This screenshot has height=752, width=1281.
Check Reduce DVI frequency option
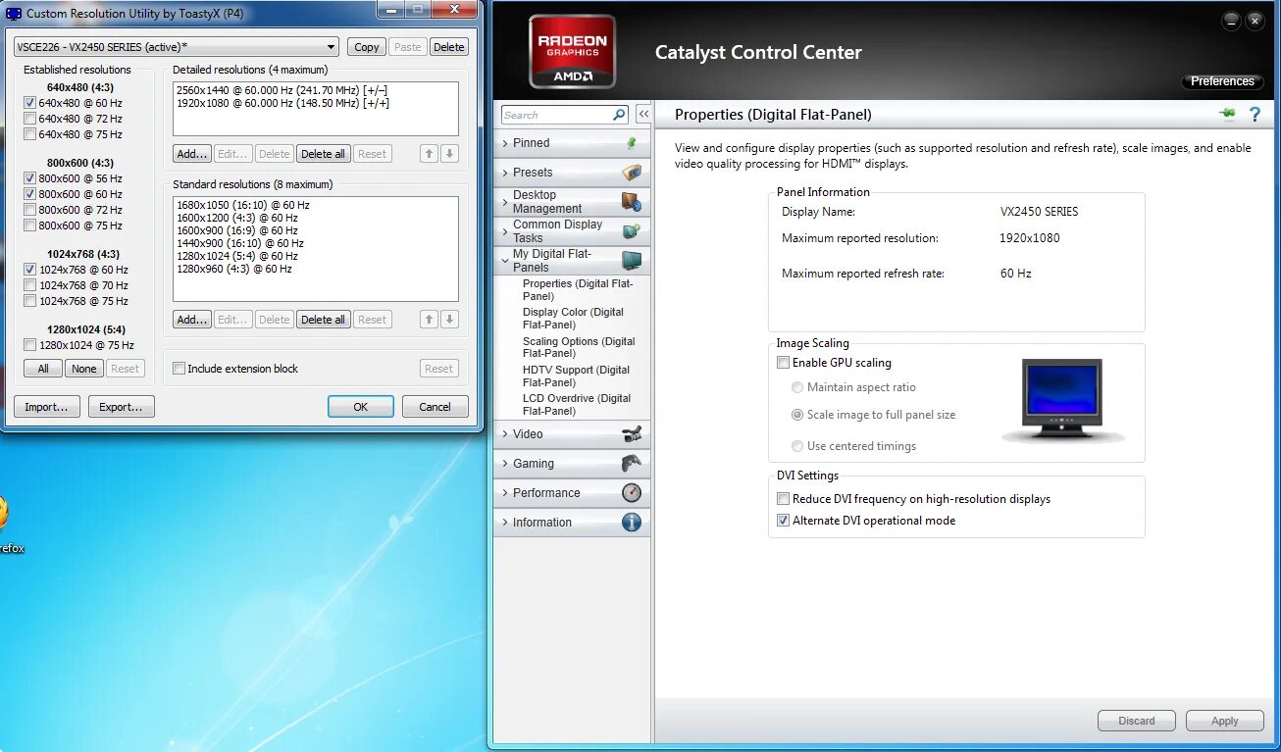point(783,499)
